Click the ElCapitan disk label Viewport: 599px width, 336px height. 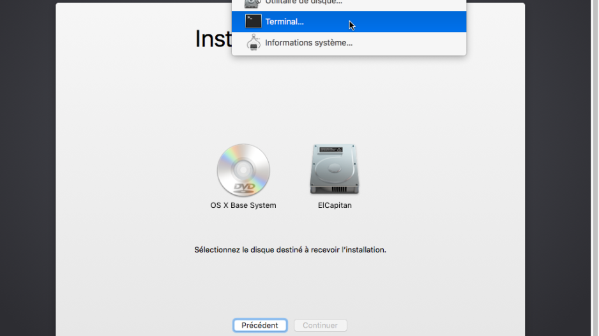(335, 205)
